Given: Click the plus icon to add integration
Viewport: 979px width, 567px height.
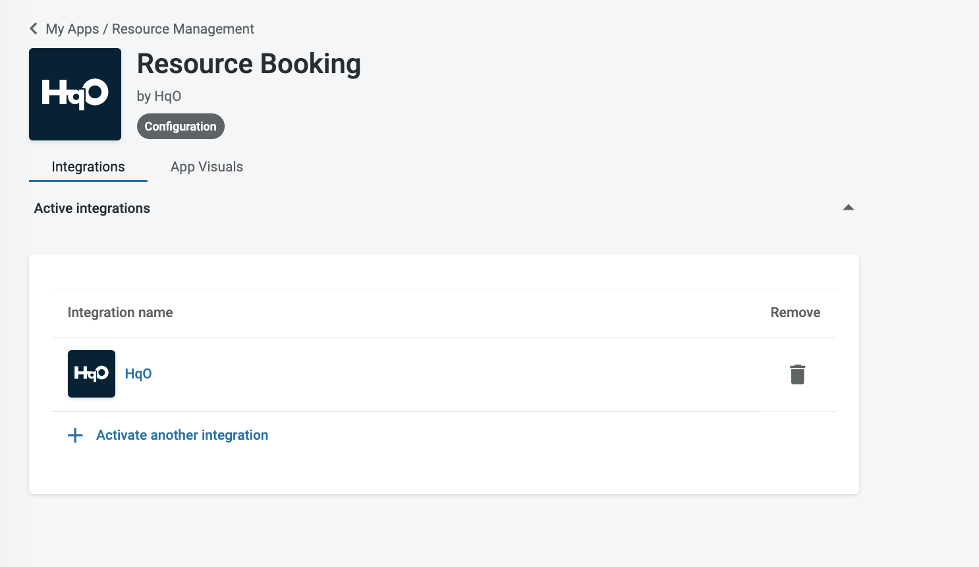Looking at the screenshot, I should click(x=75, y=435).
